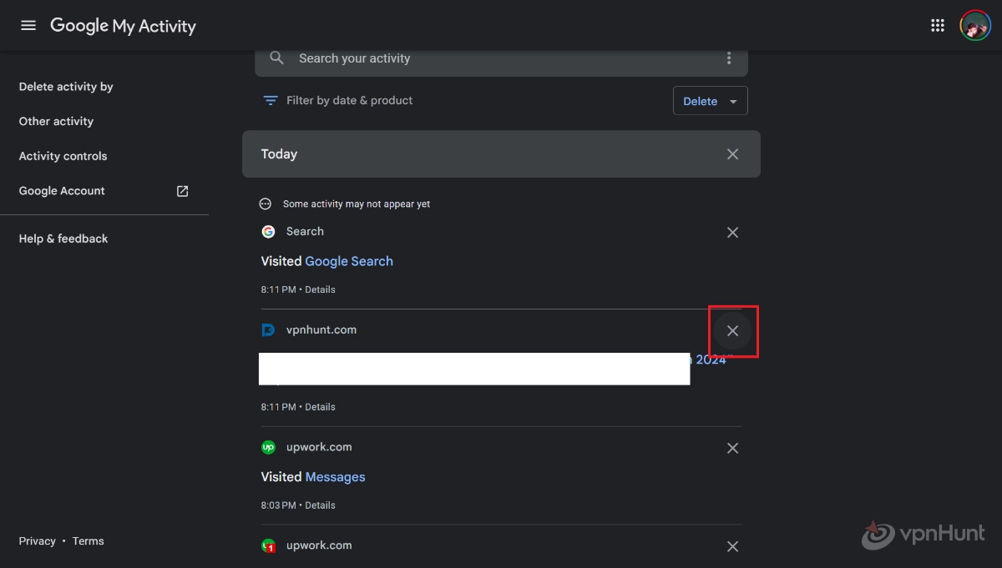Click the upwork.com favicon above Messages
The height and width of the screenshot is (568, 1002).
tap(268, 447)
